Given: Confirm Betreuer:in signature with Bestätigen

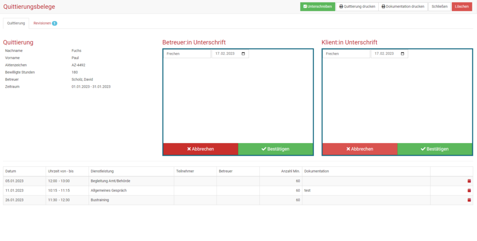Looking at the screenshot, I should [276, 149].
